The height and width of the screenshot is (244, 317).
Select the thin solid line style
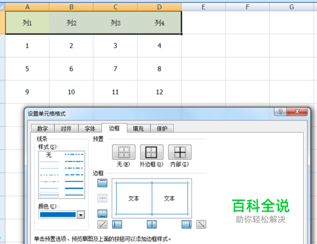coord(49,195)
